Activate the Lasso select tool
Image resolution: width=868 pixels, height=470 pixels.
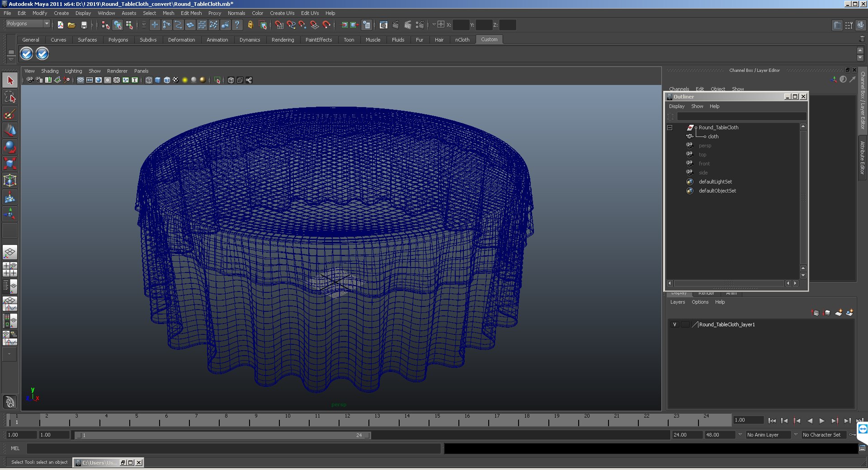[x=10, y=97]
